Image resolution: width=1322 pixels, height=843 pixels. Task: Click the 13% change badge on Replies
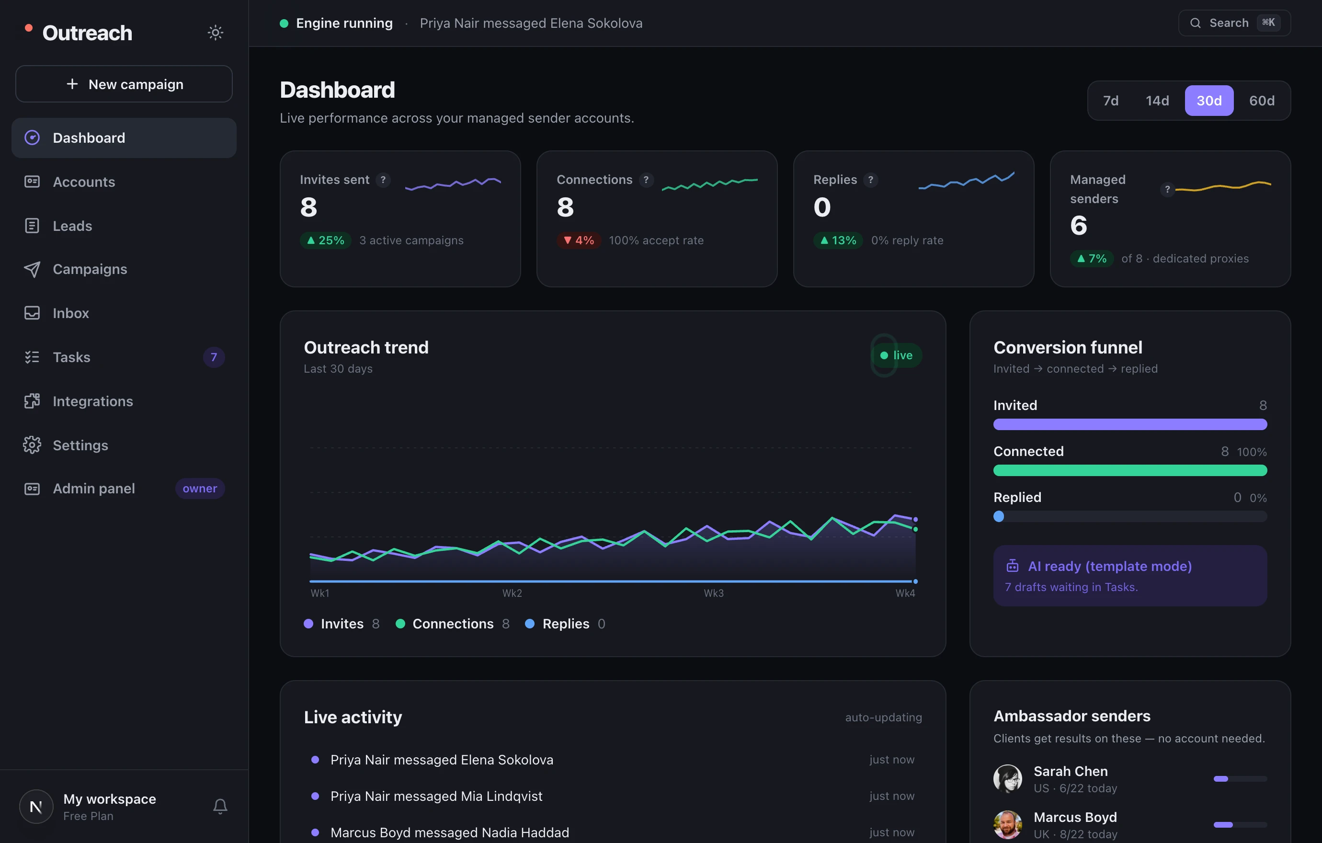coord(838,240)
